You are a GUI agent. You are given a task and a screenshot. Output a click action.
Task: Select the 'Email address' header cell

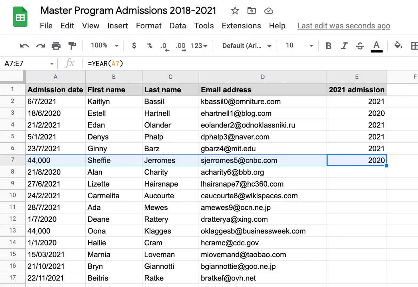click(263, 90)
